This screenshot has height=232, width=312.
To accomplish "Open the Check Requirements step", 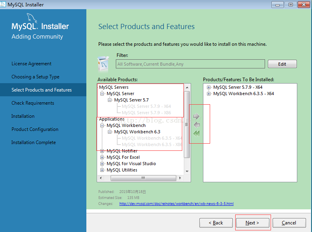I will [33, 103].
